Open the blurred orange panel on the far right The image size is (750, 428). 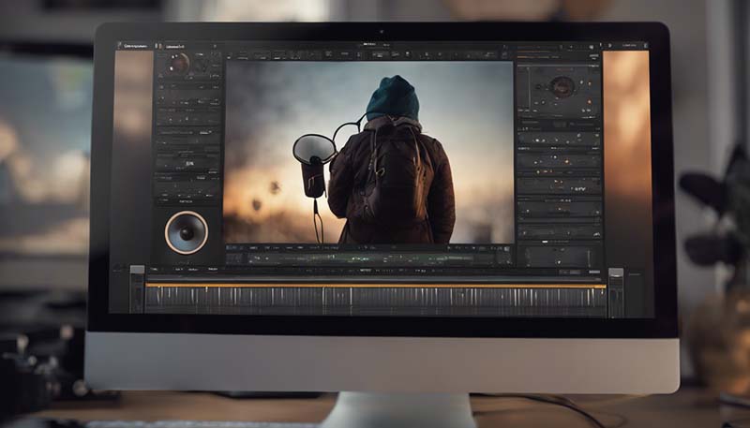(626, 160)
